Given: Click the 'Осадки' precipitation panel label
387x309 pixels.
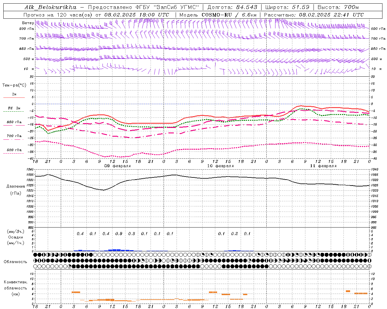Looking at the screenshot, I should pyautogui.click(x=15, y=237).
